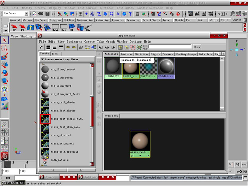Open the viewport Shading menu
The image size is (248, 186).
(26, 36)
